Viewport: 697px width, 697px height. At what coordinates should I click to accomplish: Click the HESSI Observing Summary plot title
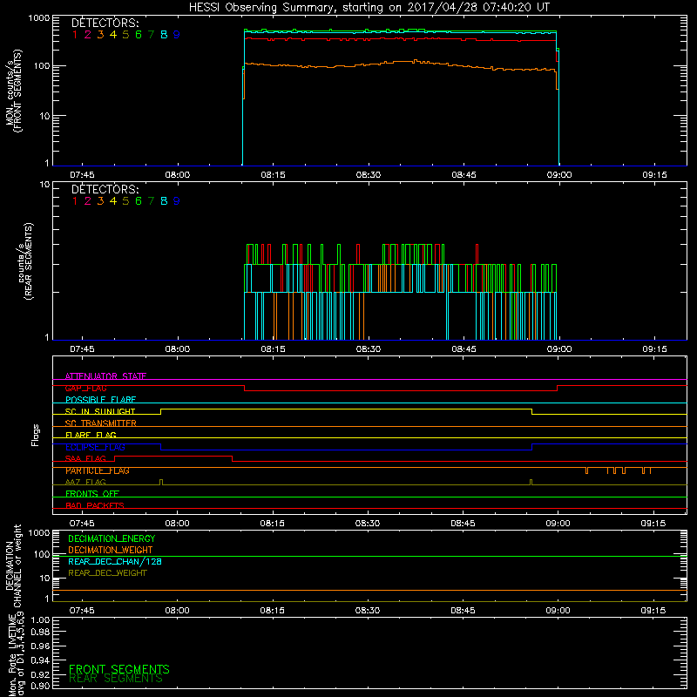point(369,8)
